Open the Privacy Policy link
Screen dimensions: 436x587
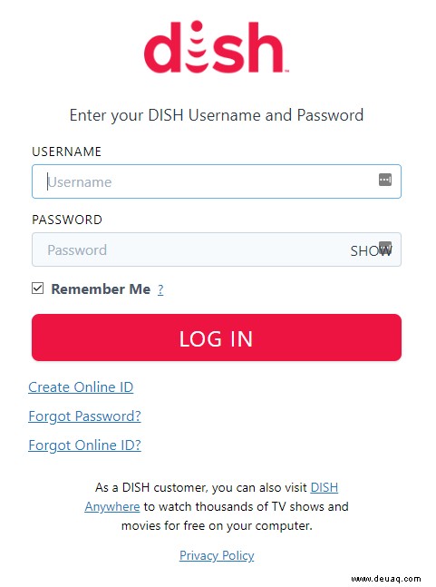pos(217,555)
